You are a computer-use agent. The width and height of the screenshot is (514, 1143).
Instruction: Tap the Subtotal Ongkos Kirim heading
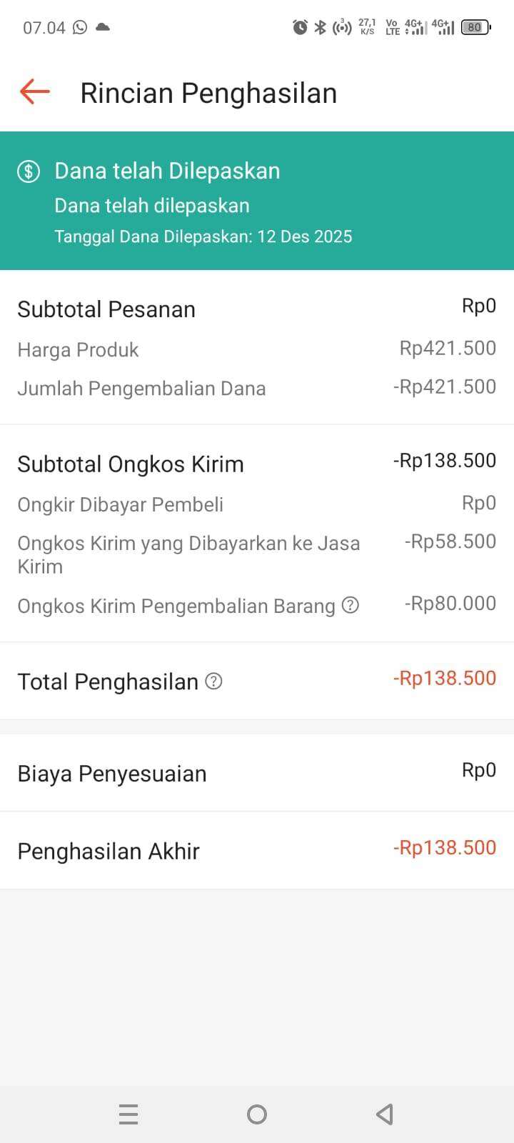(x=131, y=464)
